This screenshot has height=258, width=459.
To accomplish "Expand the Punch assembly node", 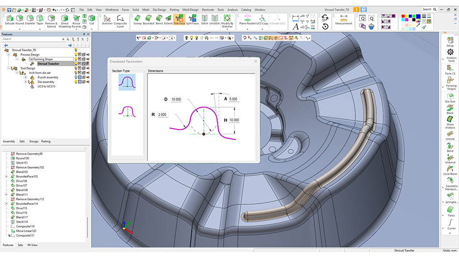I will coord(26,77).
